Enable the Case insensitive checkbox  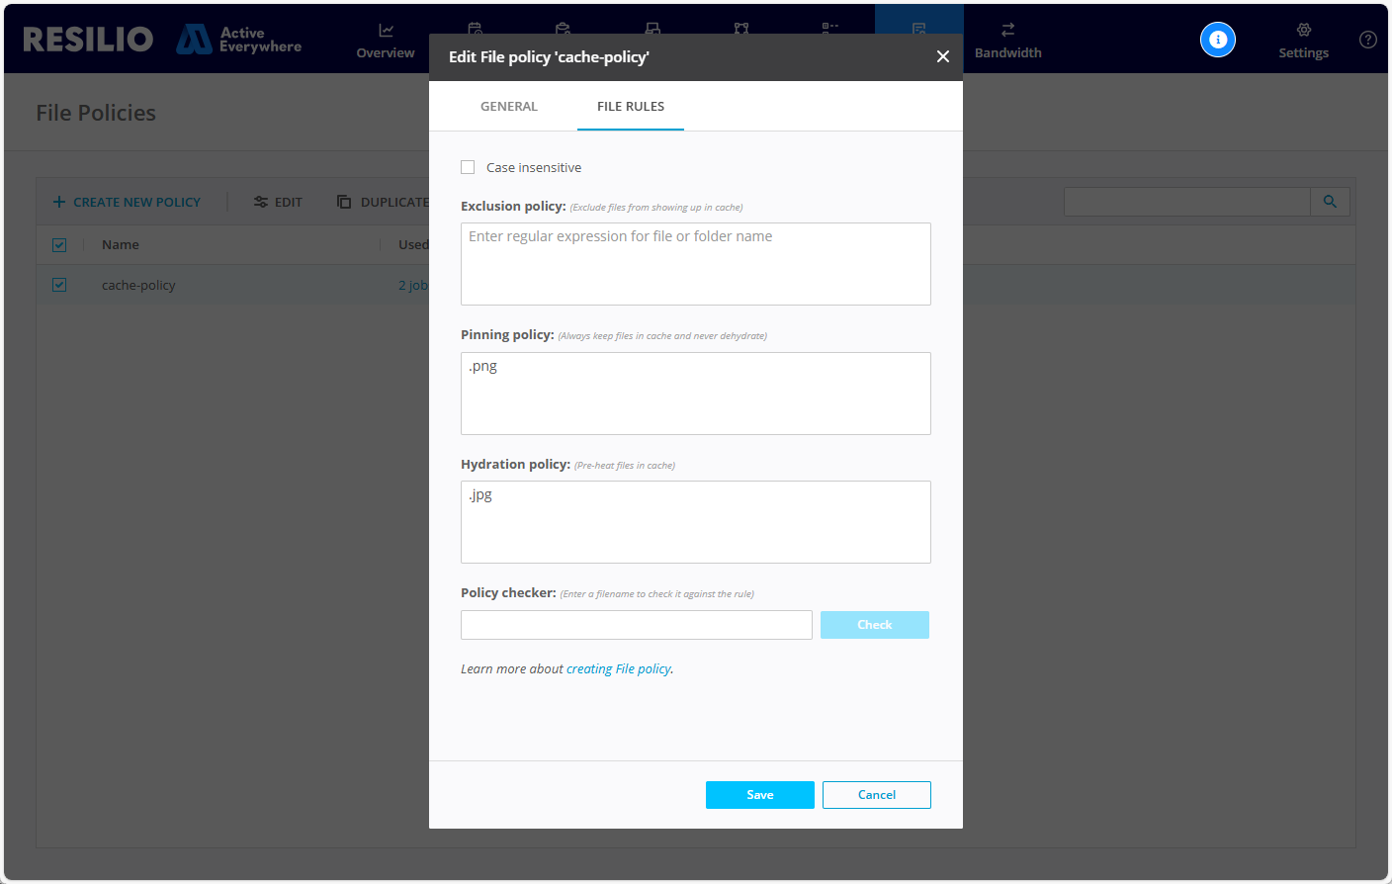(468, 168)
